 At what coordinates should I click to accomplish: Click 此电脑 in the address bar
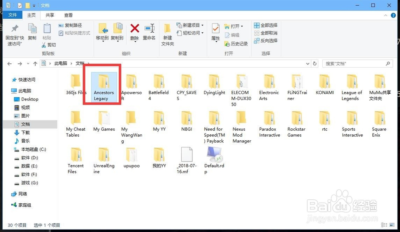point(61,63)
